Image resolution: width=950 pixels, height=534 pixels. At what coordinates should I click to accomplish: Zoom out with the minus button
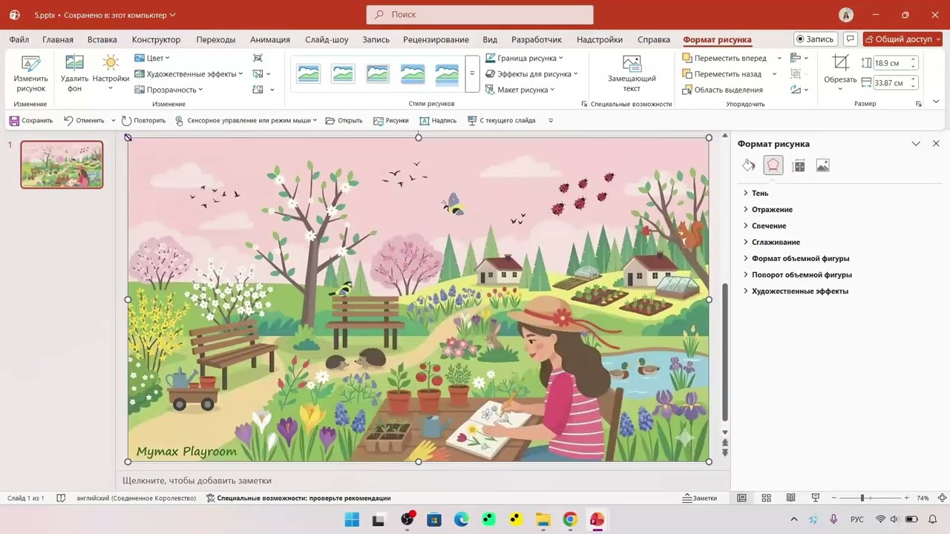834,498
